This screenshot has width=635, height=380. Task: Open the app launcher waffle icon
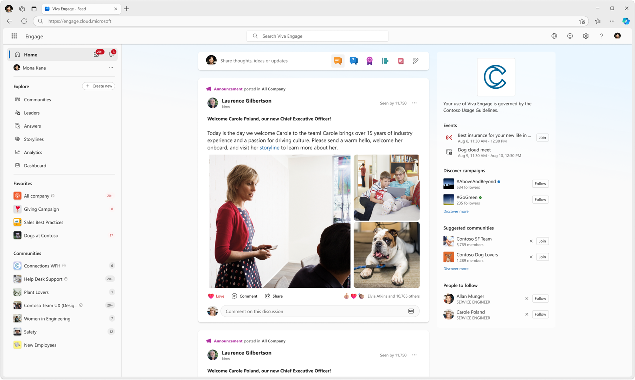(14, 36)
